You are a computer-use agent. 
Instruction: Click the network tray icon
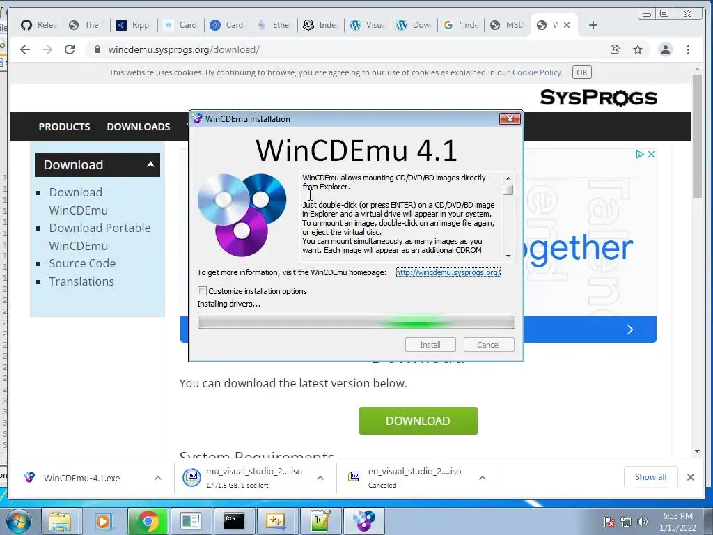(x=626, y=522)
